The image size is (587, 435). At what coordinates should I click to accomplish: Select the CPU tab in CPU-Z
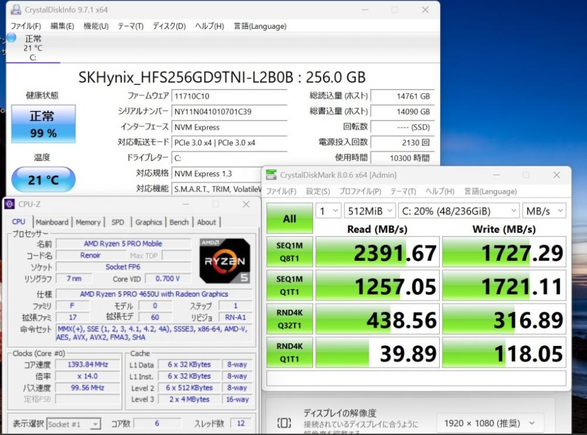pos(19,222)
